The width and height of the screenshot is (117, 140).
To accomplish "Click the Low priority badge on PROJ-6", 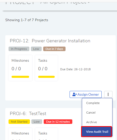I will tap(37, 122).
